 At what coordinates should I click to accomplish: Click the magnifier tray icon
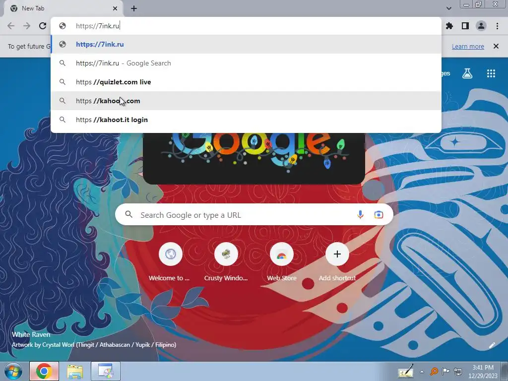coord(434,371)
